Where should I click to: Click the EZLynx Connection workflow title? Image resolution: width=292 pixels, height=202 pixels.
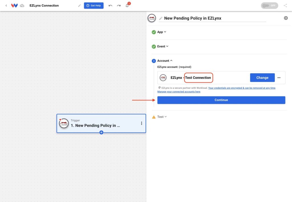tap(44, 6)
